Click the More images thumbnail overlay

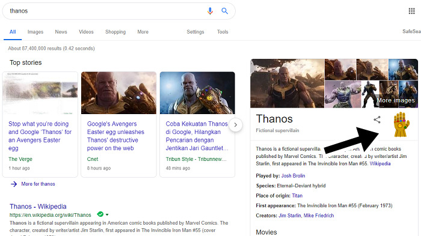pyautogui.click(x=396, y=100)
